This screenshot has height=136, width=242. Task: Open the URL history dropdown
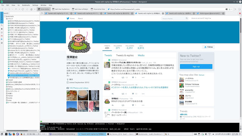[x=232, y=9]
